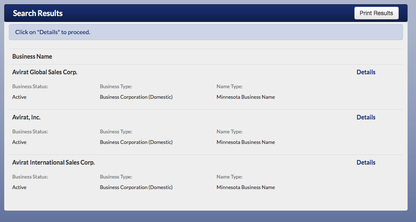
Task: Click the Business Name column header
Action: pos(32,57)
